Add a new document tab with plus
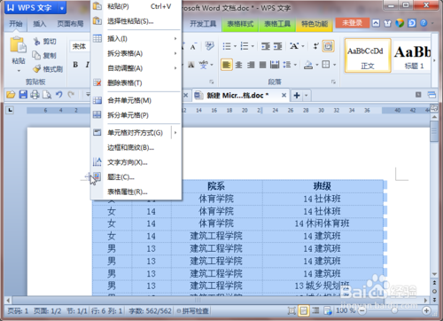Viewport: 443px width, 321px height. point(297,95)
